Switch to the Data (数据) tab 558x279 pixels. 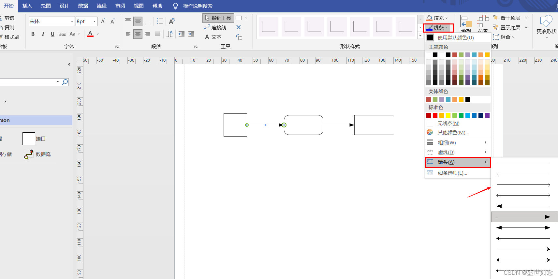click(x=83, y=6)
